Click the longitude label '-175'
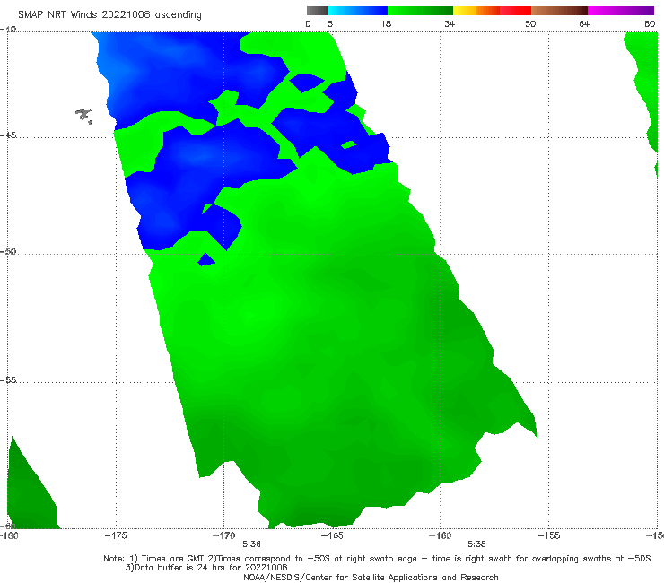 116,535
